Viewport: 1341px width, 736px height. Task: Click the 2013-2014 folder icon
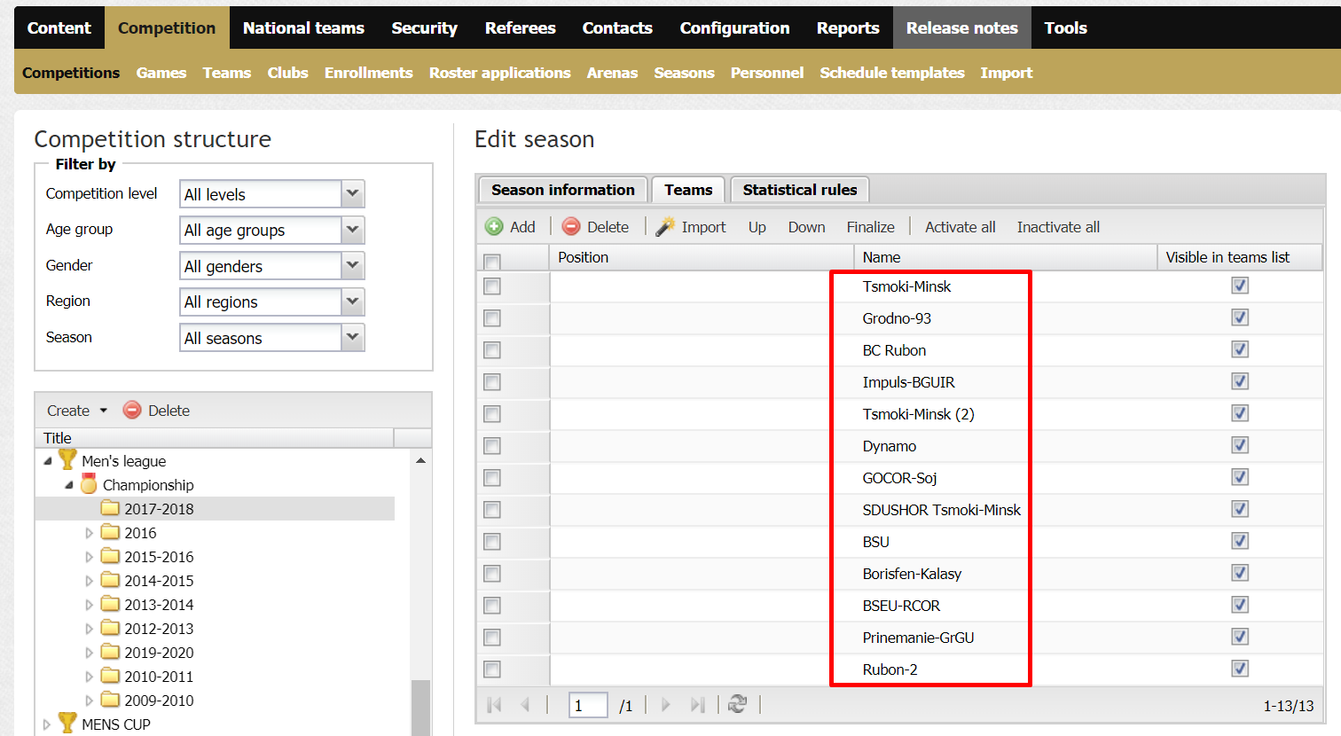click(x=110, y=604)
